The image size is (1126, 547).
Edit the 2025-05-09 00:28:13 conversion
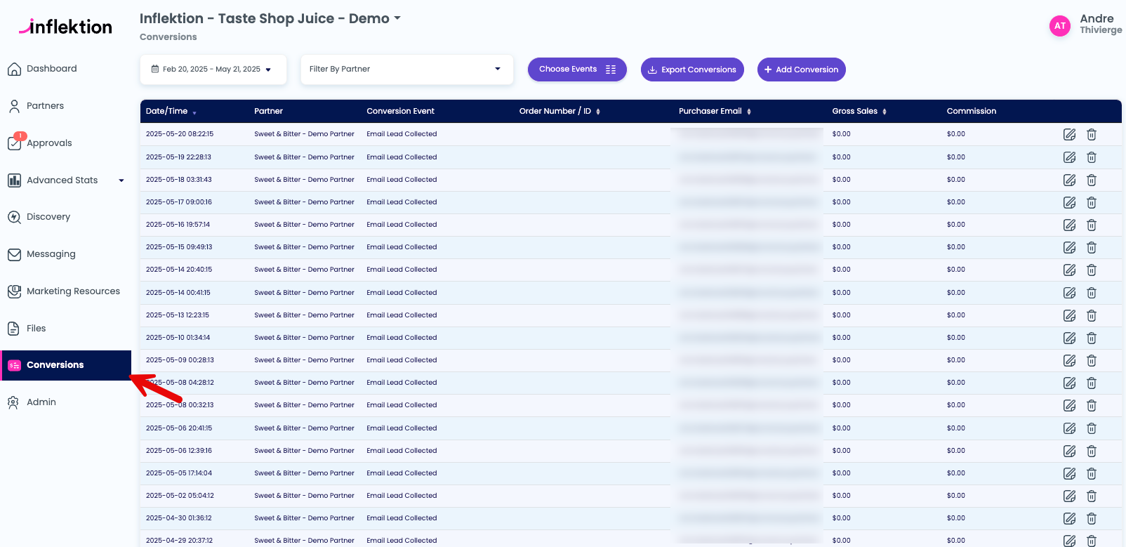tap(1069, 361)
